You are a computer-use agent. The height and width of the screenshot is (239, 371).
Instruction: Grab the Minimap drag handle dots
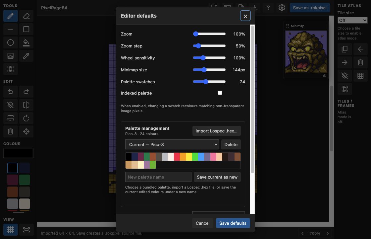[288, 26]
